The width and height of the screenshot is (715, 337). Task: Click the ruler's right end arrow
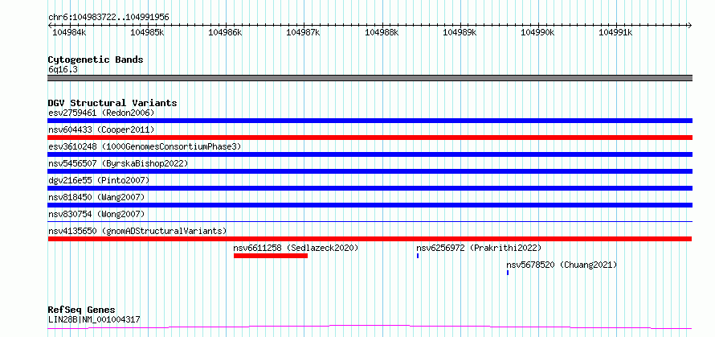pyautogui.click(x=690, y=25)
